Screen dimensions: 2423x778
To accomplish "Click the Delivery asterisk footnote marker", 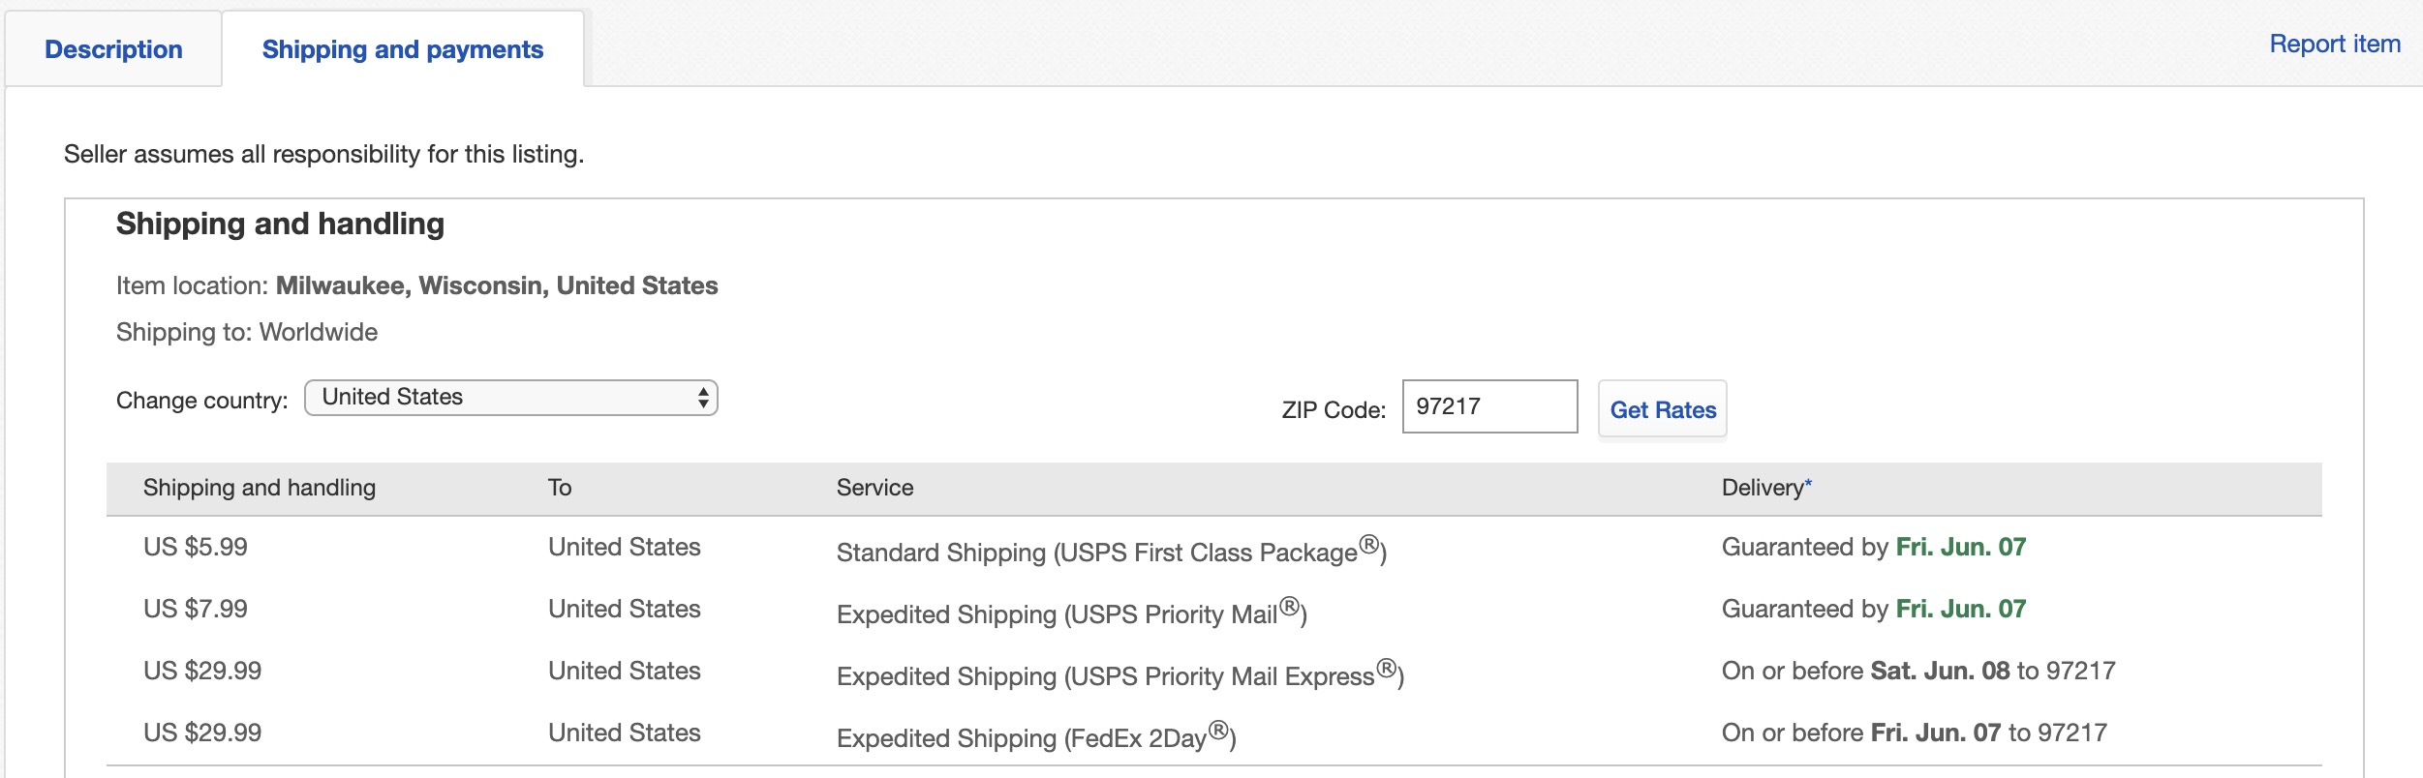I will (x=1808, y=482).
